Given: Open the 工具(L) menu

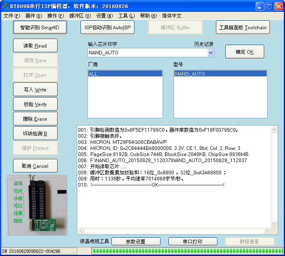Looking at the screenshot, I should [x=126, y=16].
